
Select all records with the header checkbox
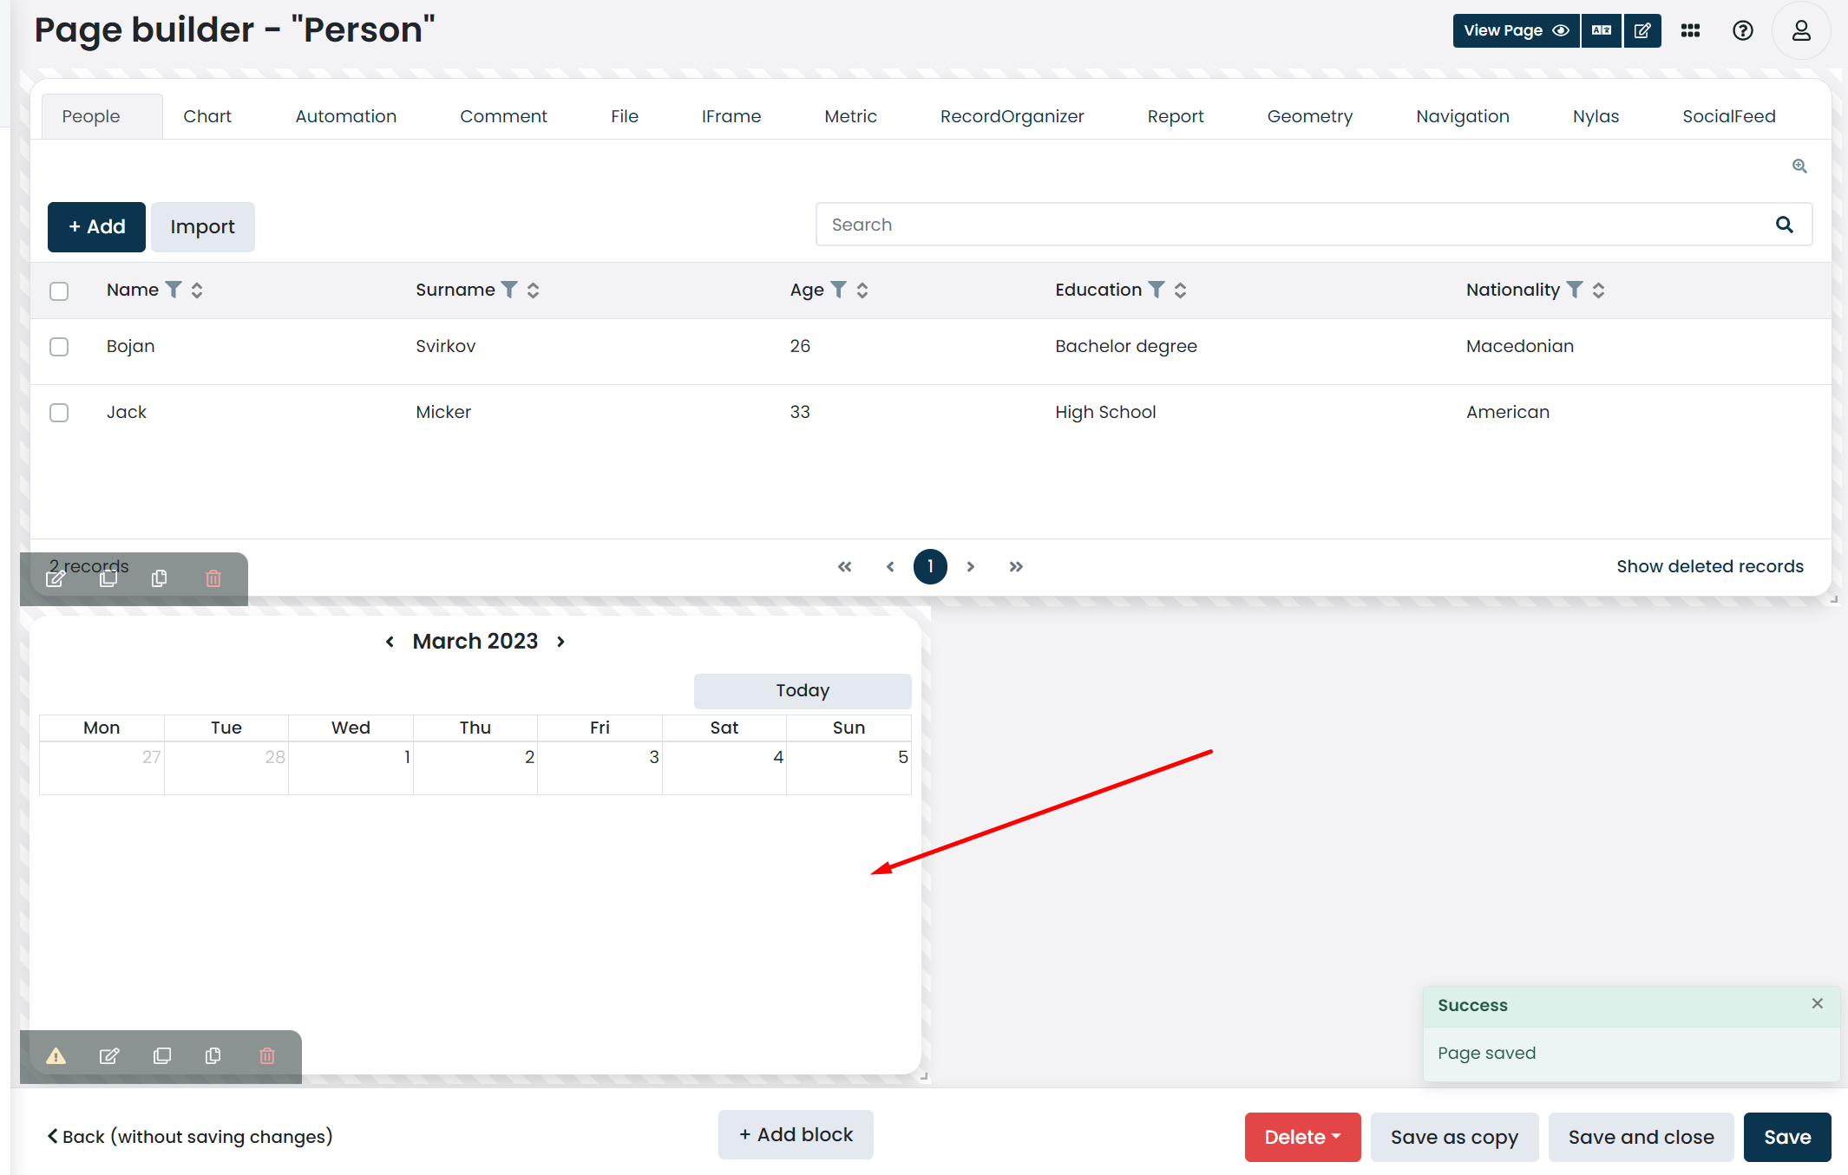[59, 290]
